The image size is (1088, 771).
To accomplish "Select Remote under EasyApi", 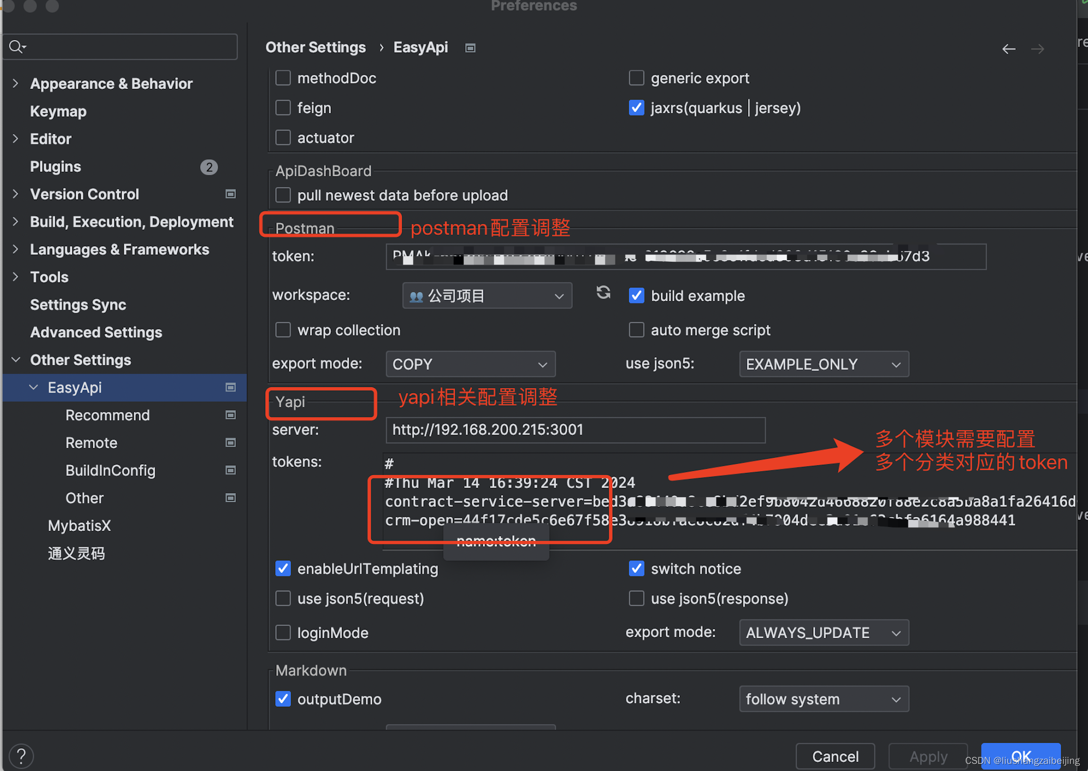I will pos(91,443).
